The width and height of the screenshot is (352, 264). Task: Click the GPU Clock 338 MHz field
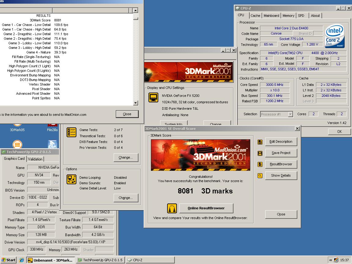click(37, 249)
